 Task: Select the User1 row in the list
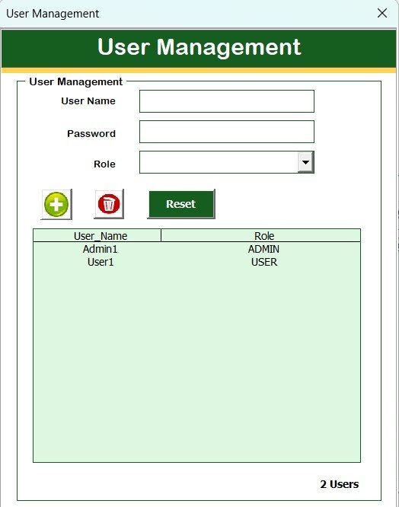196,262
